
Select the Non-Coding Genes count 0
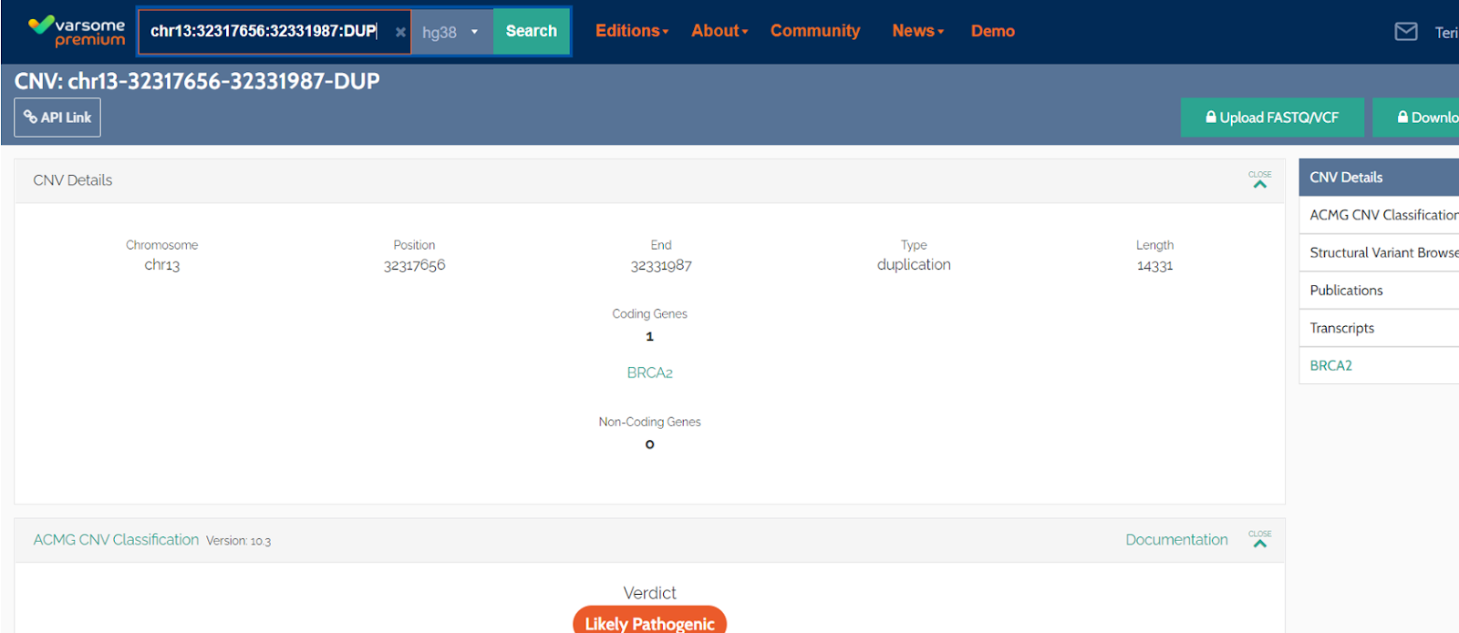tap(649, 444)
